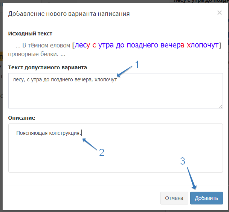Click the phrase «В тёмном еловом» in source text
Screen dimensions: 229x212
[x=46, y=46]
